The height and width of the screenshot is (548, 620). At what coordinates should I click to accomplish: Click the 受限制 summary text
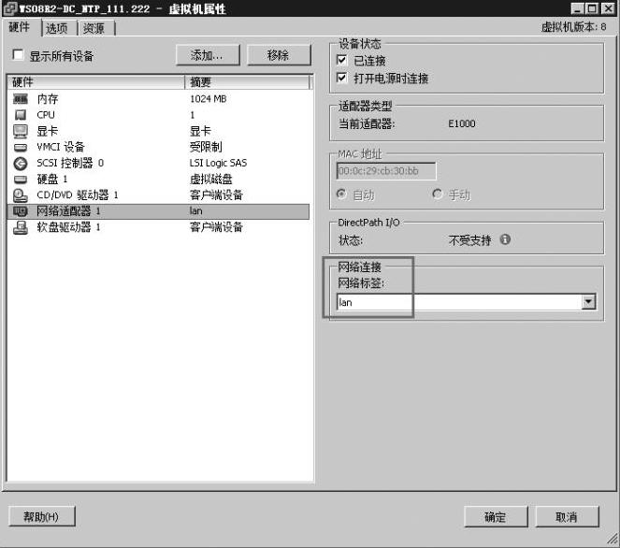(206, 147)
